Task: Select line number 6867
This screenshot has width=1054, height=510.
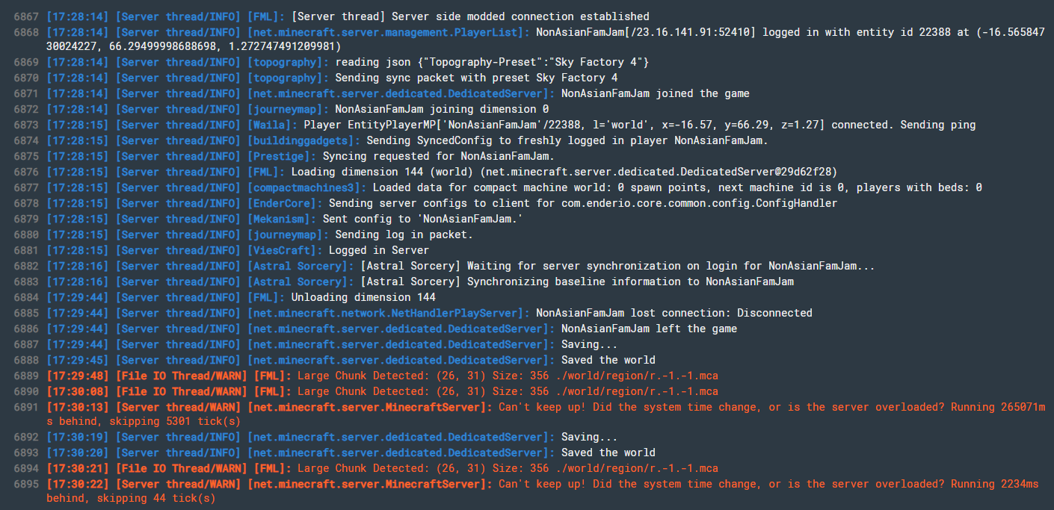Action: 26,16
